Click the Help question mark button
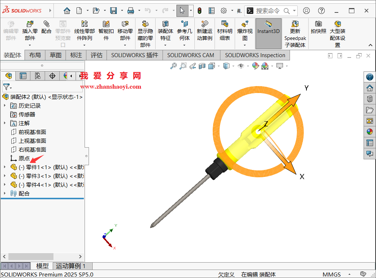Image resolution: width=376 pixels, height=278 pixels. (321, 11)
